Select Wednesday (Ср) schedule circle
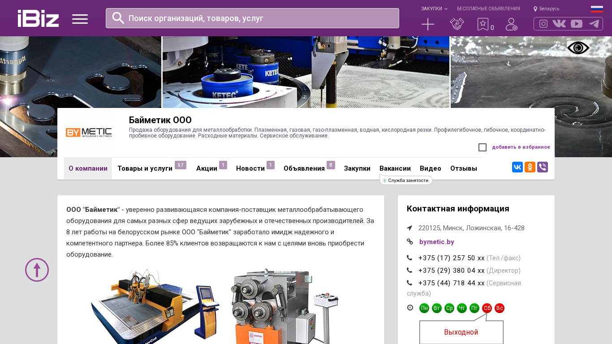 pos(449,308)
